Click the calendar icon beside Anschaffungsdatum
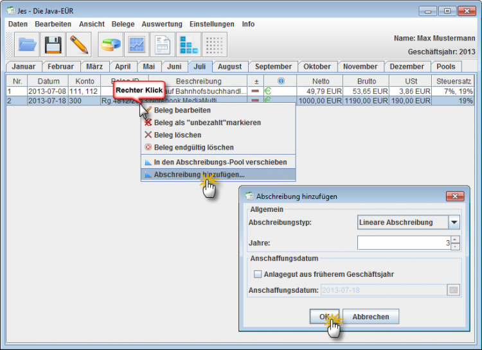Screen dimensions: 482x350 (454, 290)
